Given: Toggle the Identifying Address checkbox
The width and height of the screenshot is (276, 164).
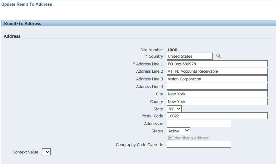Looking at the screenshot, I should [x=170, y=138].
